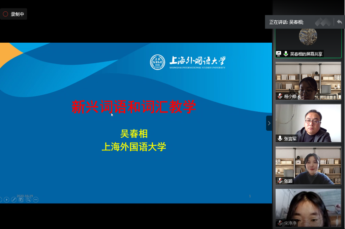Image resolution: width=345 pixels, height=229 pixels.
Task: Click the magnifier zoom icon on slide
Action: click(28, 200)
